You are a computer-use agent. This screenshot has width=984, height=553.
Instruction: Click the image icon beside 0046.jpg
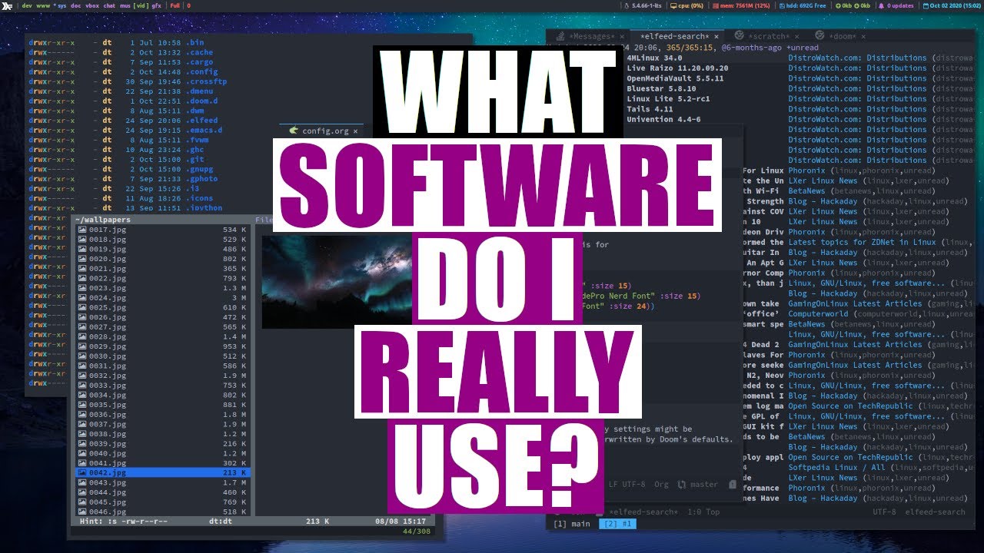[x=82, y=512]
